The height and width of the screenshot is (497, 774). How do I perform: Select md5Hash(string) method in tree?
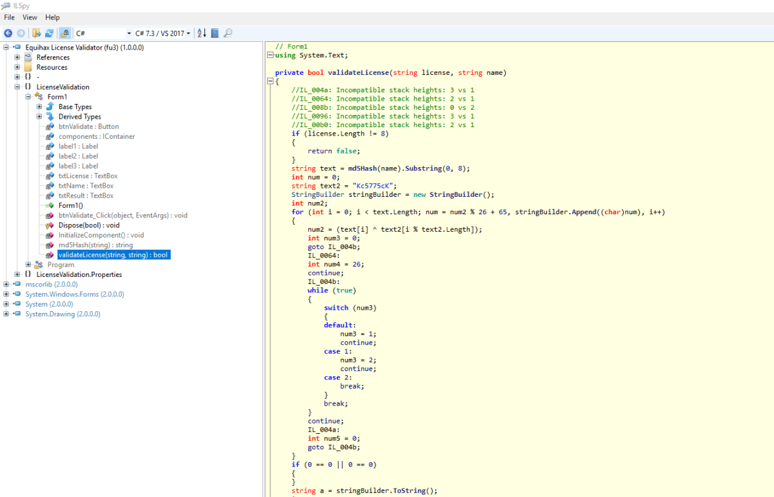tap(95, 245)
